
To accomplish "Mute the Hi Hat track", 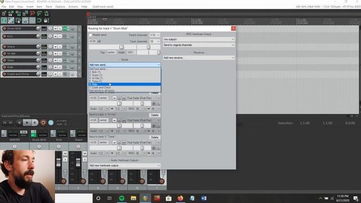I will click(x=55, y=54).
